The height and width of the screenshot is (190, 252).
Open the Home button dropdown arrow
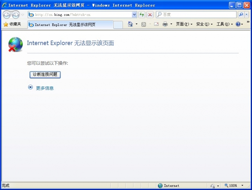click(x=136, y=24)
